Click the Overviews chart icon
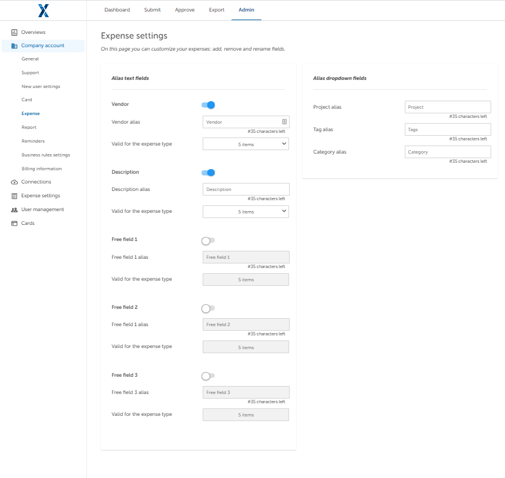505x478 pixels. point(14,32)
